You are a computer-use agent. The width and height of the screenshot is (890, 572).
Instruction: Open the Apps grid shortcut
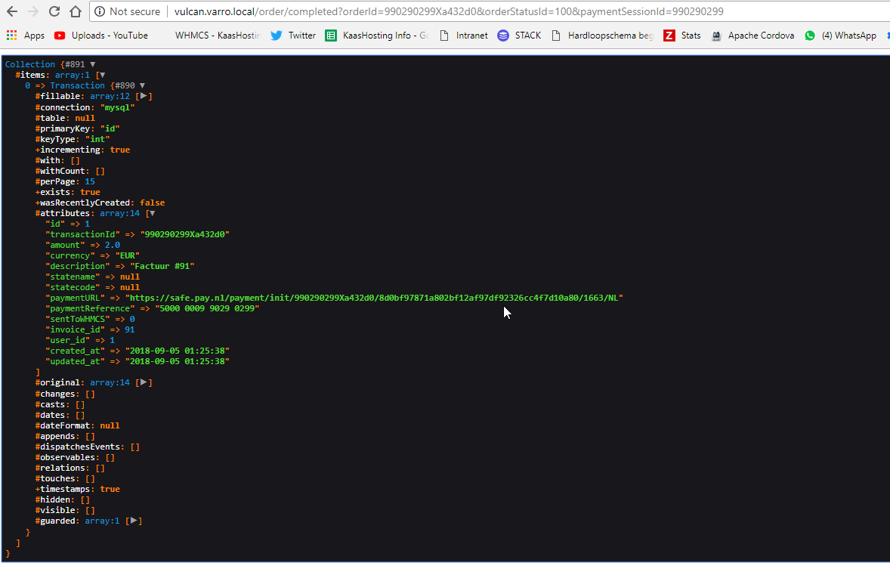pos(26,36)
